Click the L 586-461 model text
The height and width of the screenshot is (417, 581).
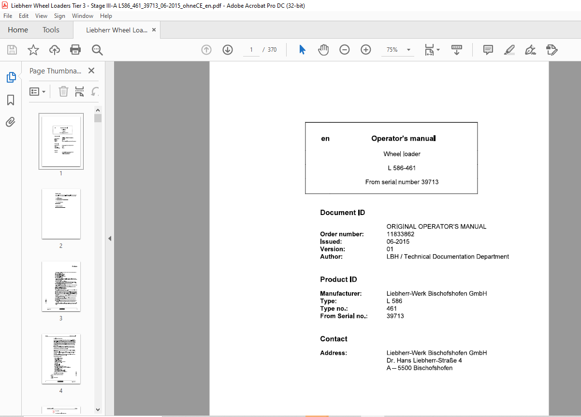[402, 168]
